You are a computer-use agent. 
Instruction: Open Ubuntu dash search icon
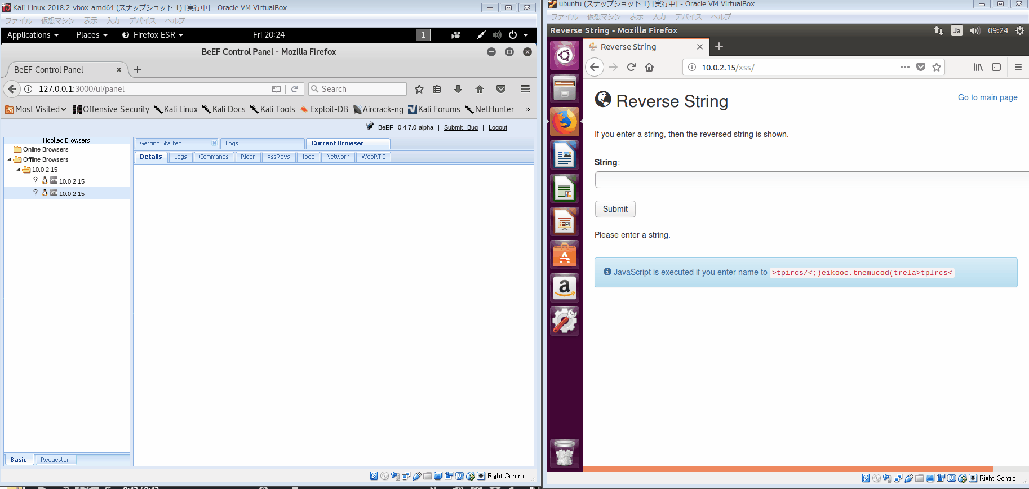pos(565,55)
